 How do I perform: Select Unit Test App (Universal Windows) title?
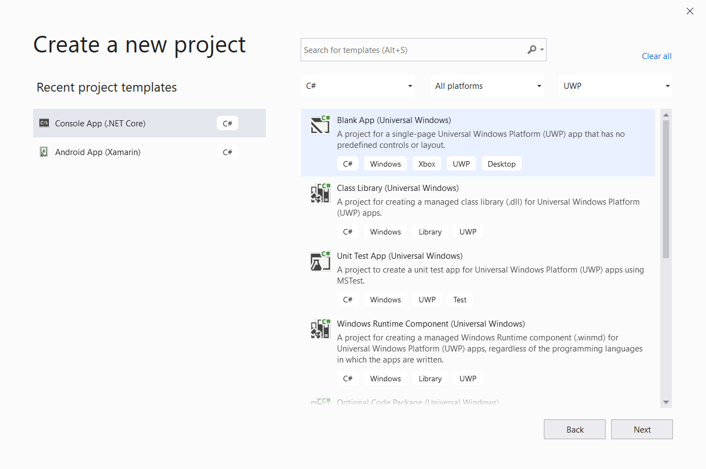(x=400, y=256)
